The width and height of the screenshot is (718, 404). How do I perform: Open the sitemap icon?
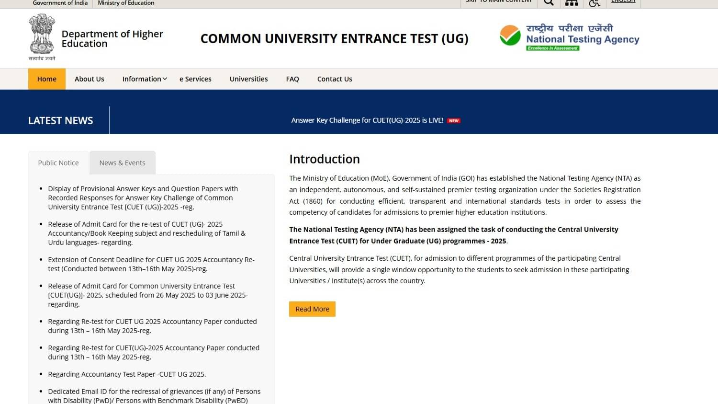click(x=572, y=2)
